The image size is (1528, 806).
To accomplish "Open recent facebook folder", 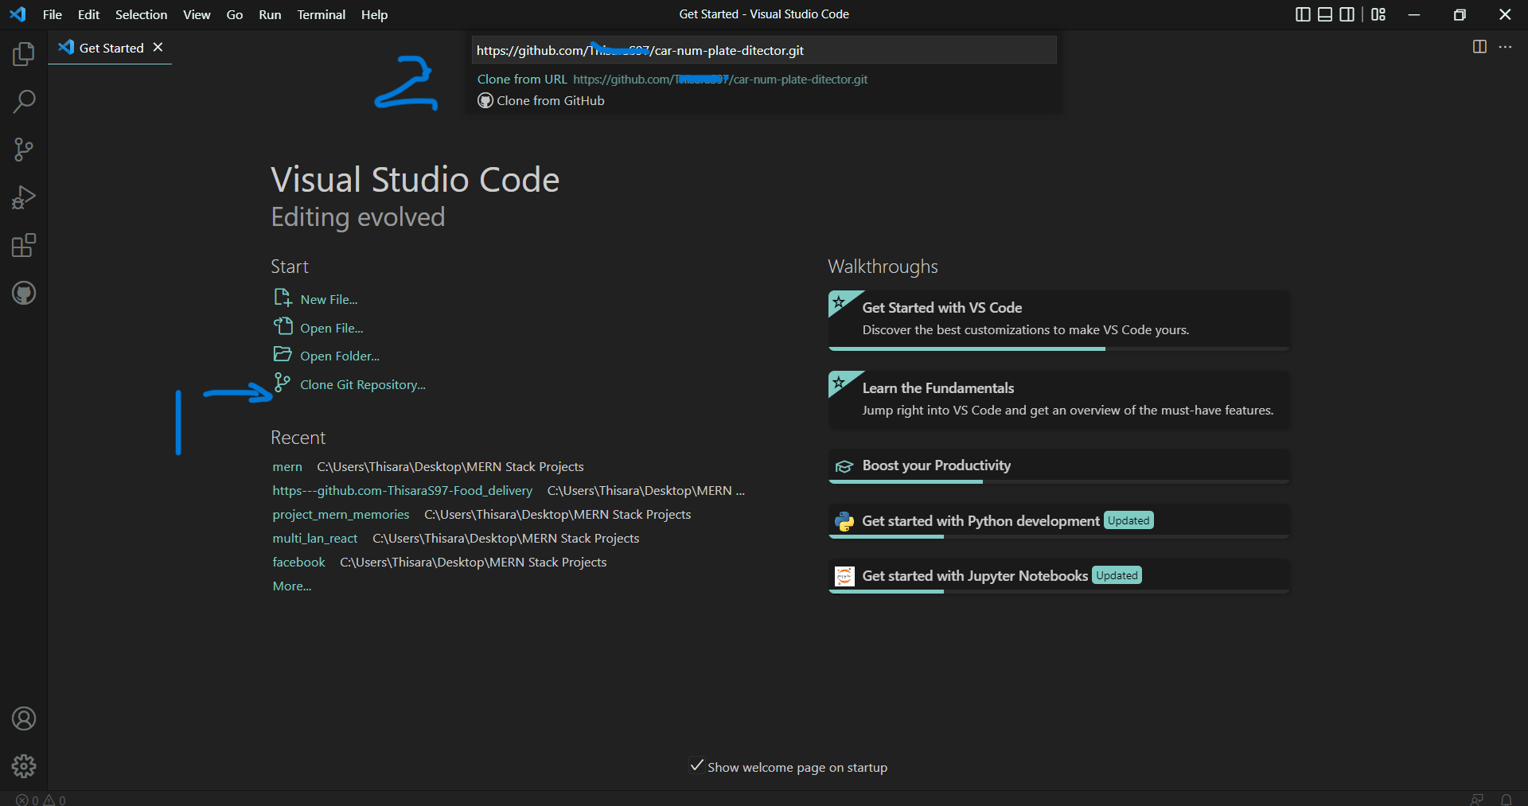I will point(299,563).
